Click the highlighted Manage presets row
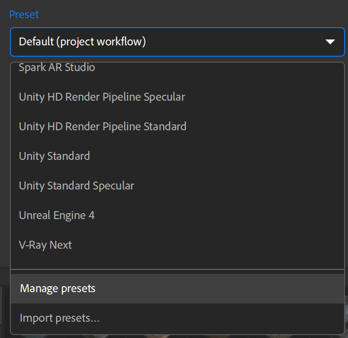348x338 pixels. tap(177, 289)
